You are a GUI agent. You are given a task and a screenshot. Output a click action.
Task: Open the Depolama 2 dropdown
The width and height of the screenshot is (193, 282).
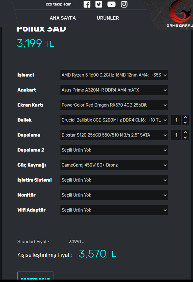(114, 150)
